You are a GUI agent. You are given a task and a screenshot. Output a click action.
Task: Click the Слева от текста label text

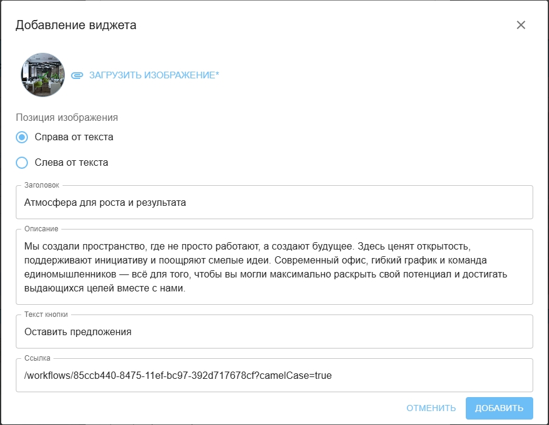72,163
